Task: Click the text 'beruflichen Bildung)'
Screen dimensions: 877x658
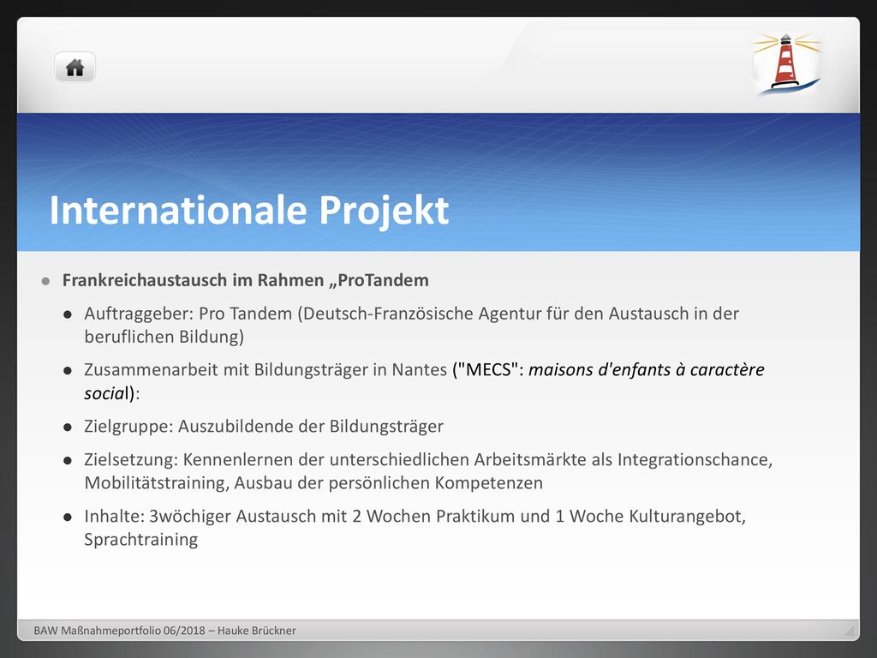Action: click(164, 336)
